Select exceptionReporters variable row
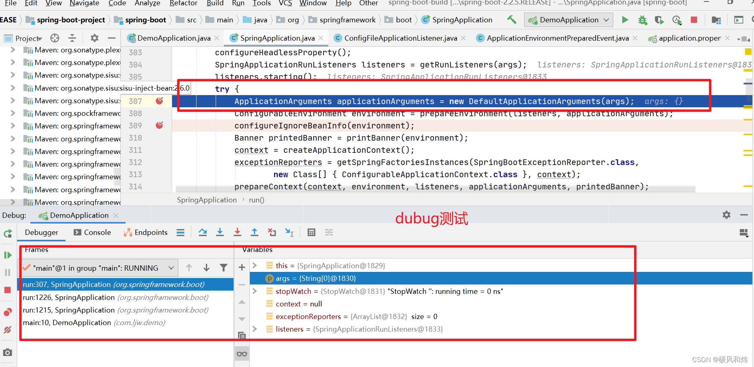754x367 pixels. tap(500, 316)
